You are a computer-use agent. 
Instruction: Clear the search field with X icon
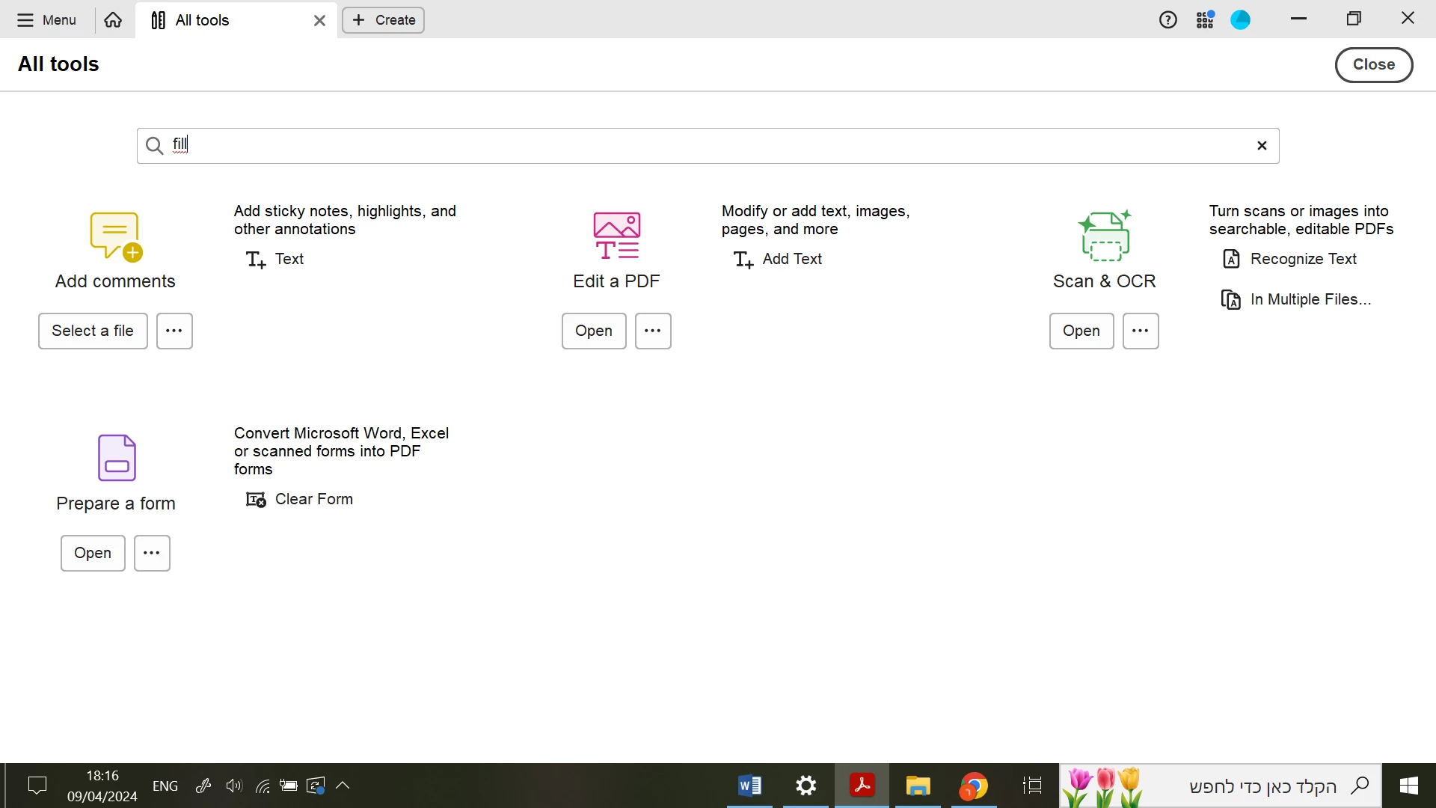pos(1263,146)
